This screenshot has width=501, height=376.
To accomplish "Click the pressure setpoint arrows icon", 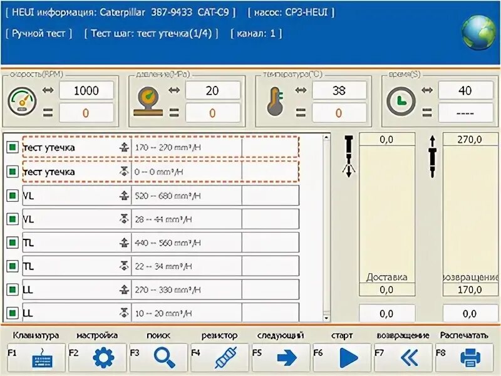I will coord(174,90).
